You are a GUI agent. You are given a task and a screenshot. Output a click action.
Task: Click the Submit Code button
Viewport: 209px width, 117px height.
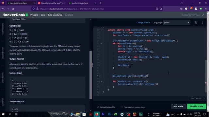[197, 106]
